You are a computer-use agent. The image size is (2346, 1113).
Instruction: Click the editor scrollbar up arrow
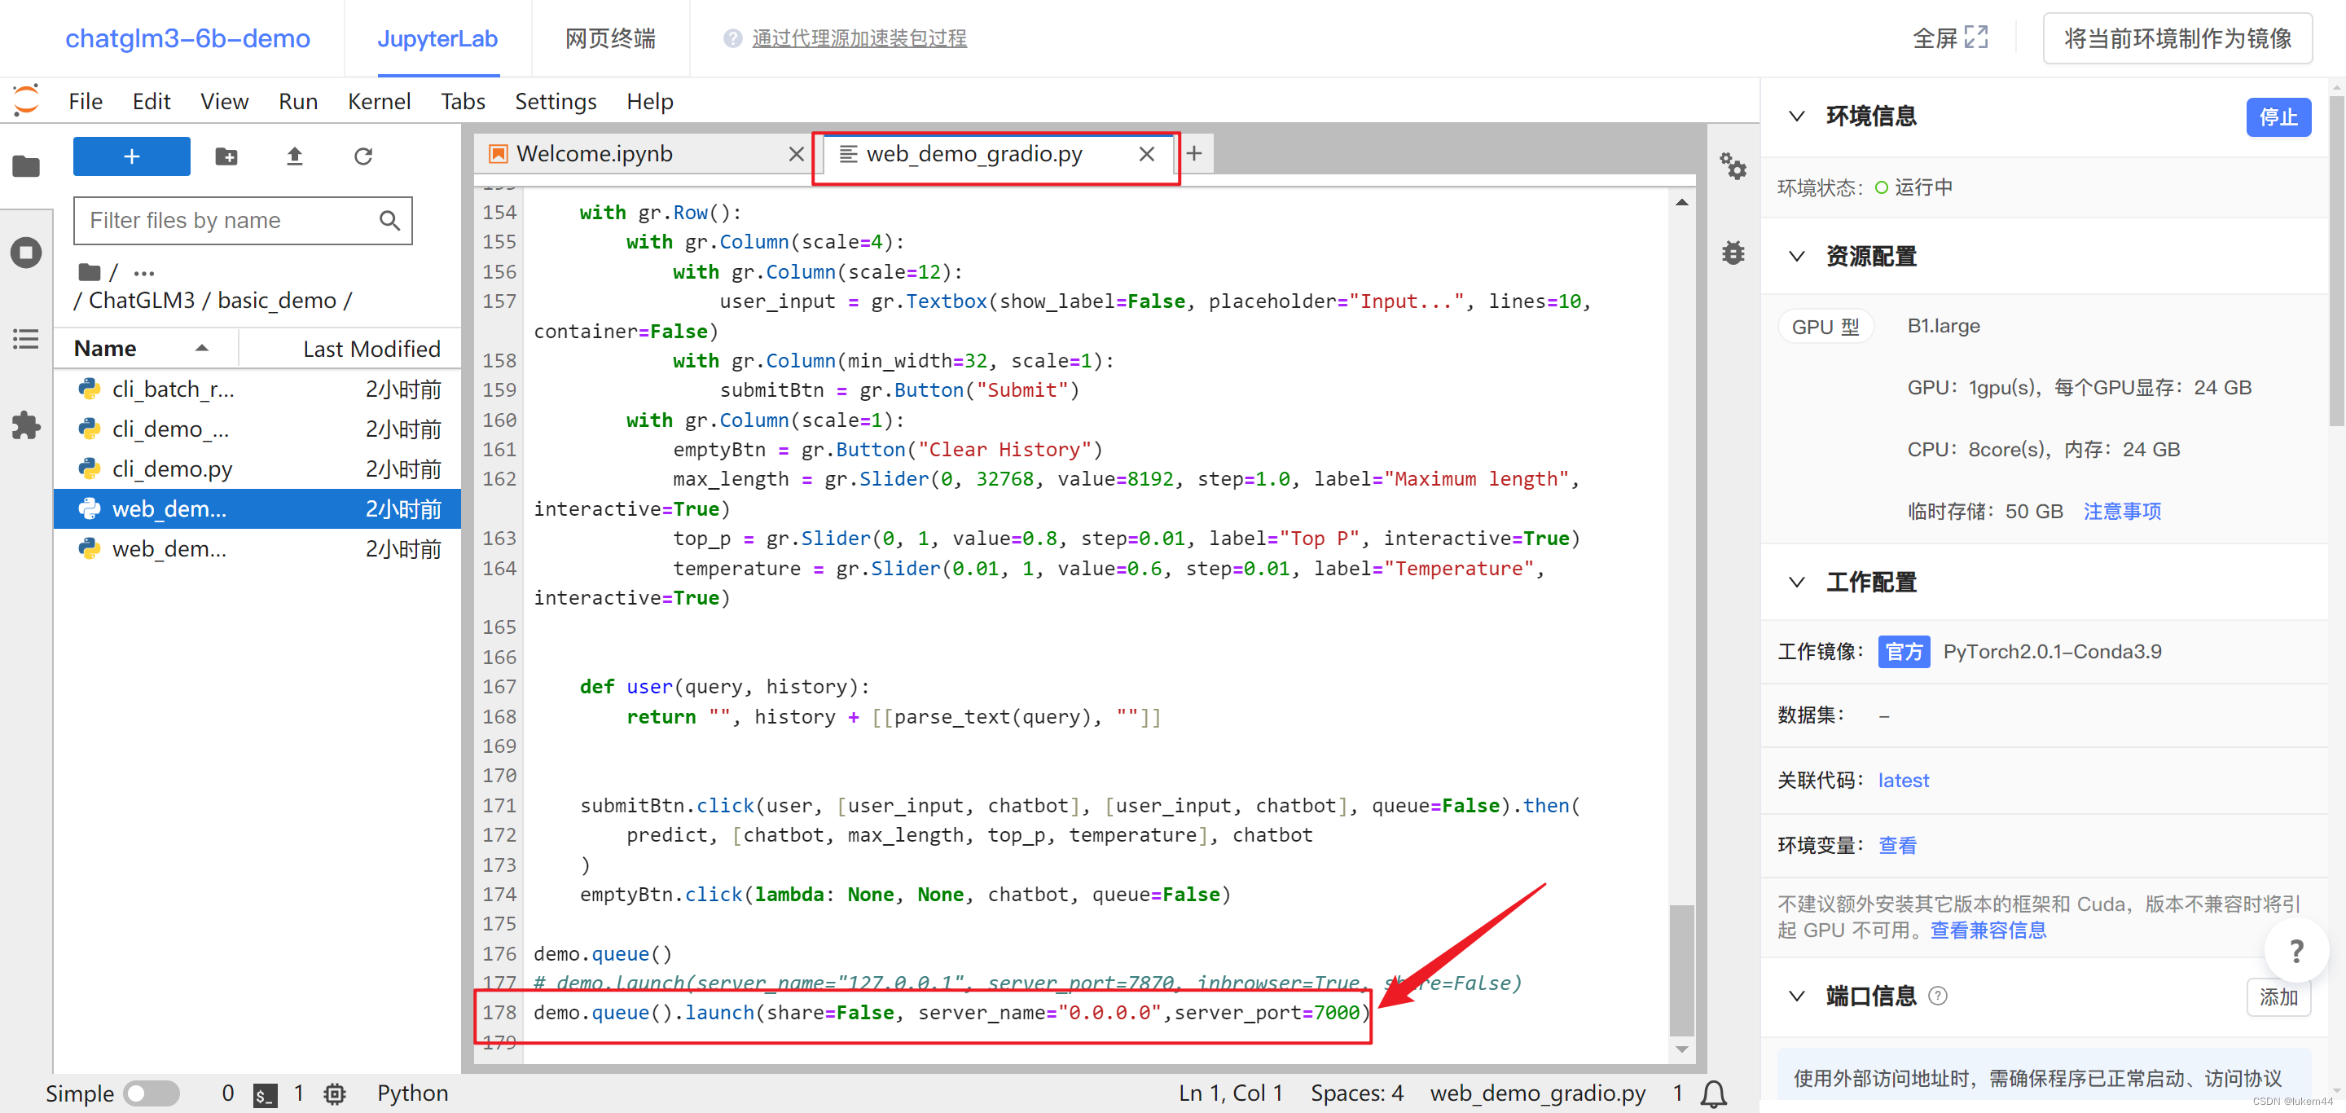(x=1681, y=202)
